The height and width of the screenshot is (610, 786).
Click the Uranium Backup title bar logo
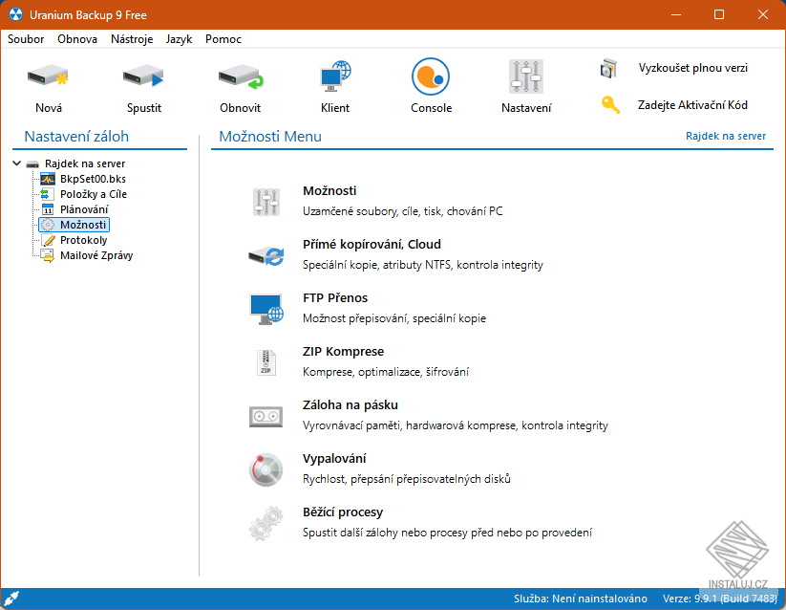point(15,14)
